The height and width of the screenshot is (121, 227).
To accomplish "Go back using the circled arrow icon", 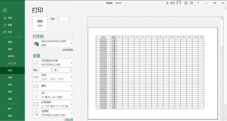I will click(5, 10).
